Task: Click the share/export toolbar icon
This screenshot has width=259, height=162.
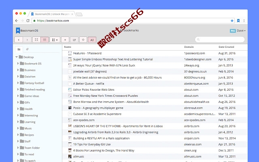Action: coord(74,40)
